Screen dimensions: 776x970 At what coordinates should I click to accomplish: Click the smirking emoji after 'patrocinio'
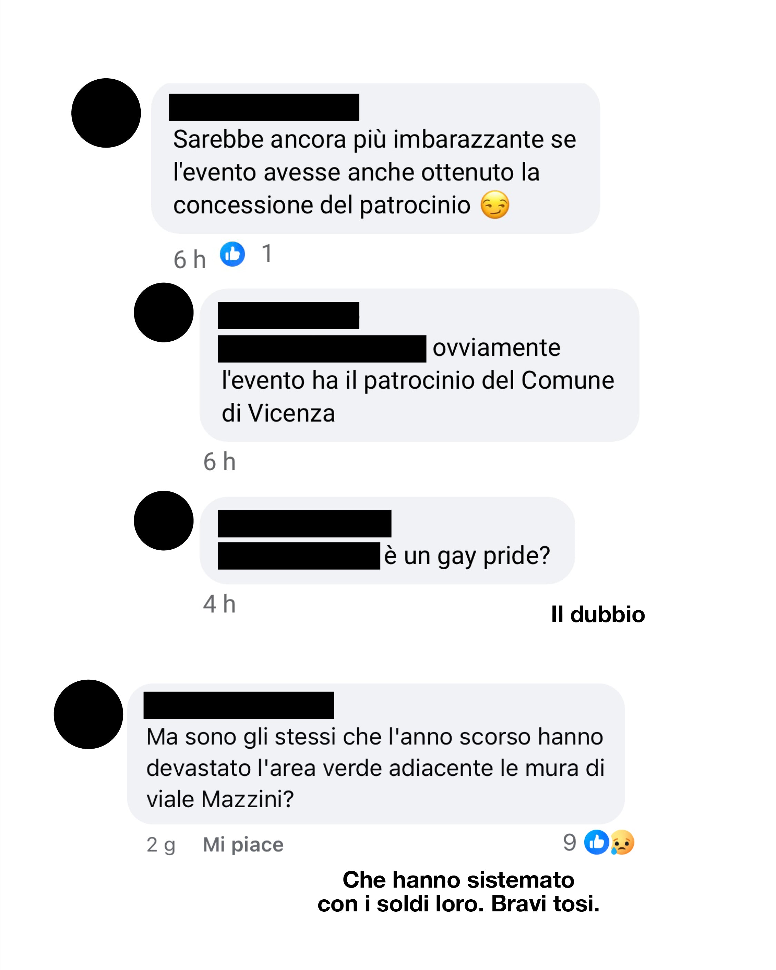point(495,205)
